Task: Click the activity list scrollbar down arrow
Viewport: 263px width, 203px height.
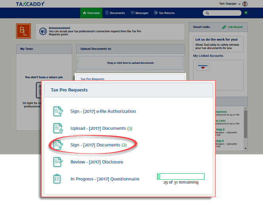Action: click(x=246, y=148)
